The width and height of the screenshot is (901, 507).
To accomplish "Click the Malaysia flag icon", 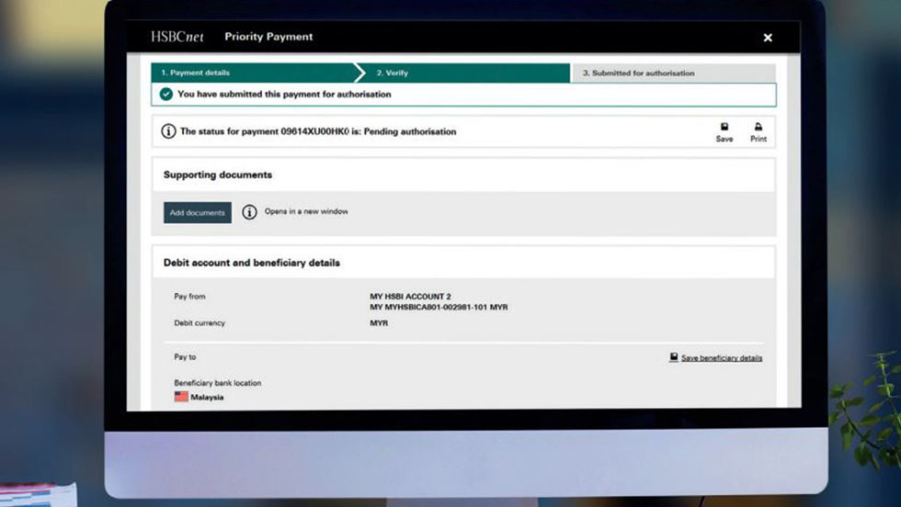I will click(x=181, y=397).
